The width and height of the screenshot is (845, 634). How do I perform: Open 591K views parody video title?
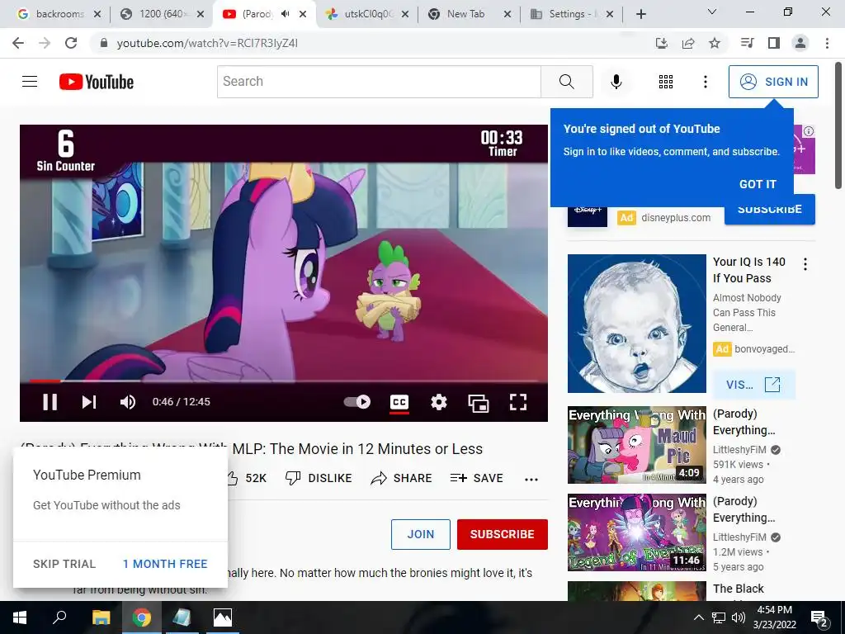click(x=744, y=422)
